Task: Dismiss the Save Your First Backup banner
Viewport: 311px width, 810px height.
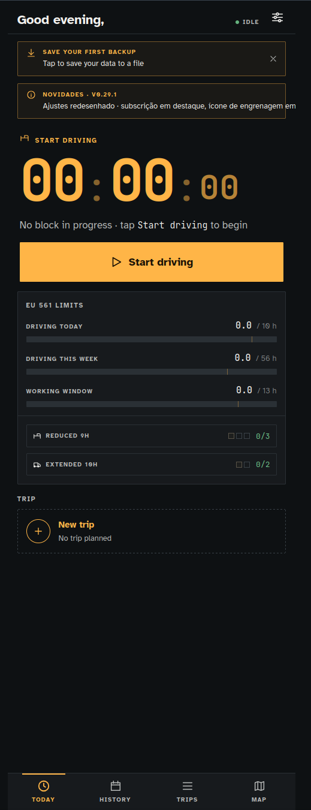Action: pos(273,59)
